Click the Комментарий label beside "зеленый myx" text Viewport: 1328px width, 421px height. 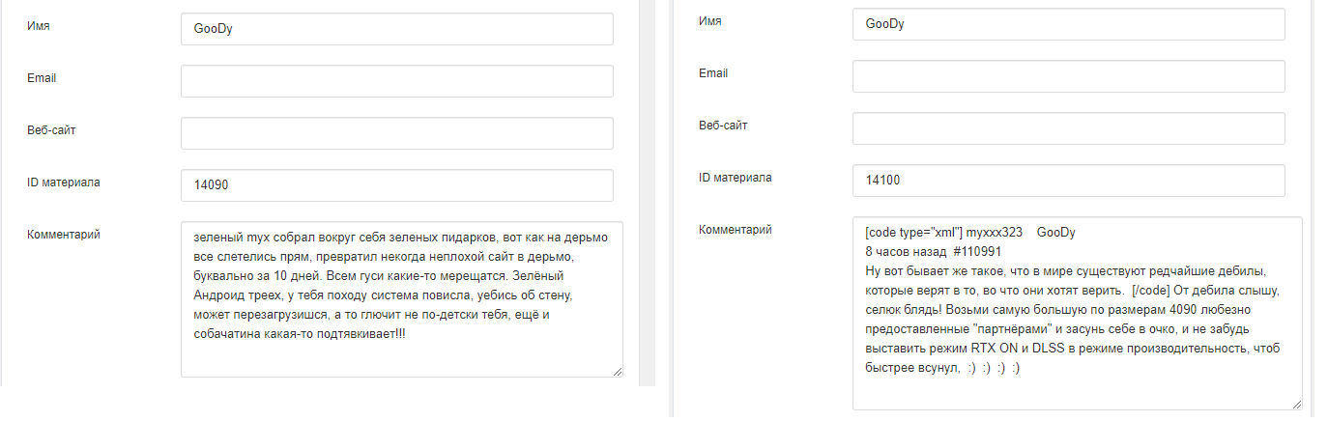64,234
